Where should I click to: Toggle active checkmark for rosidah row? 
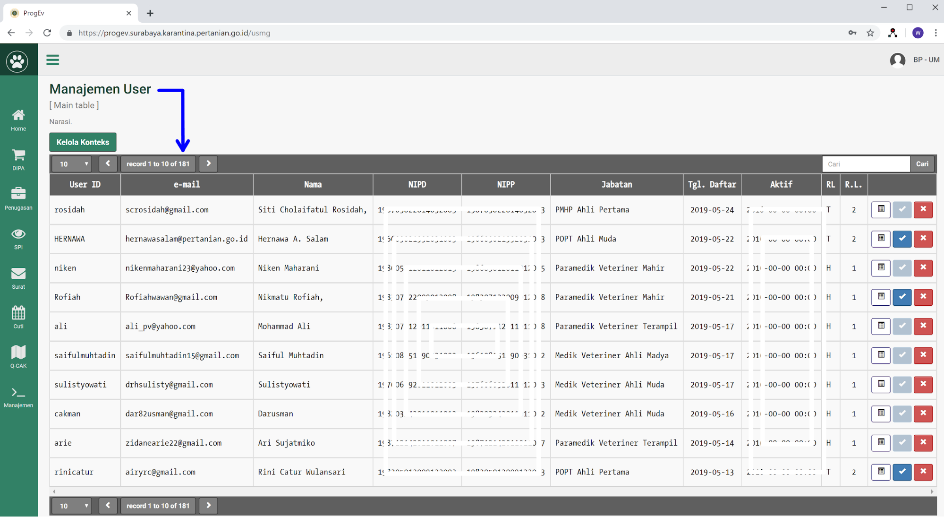click(x=901, y=209)
